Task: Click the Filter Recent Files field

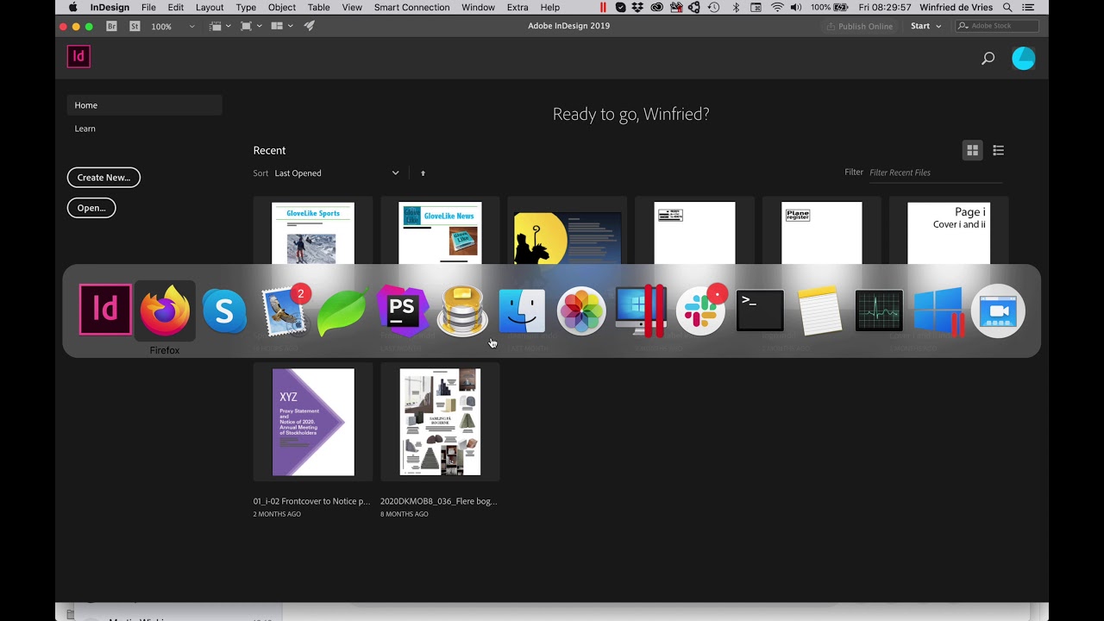Action: point(936,172)
